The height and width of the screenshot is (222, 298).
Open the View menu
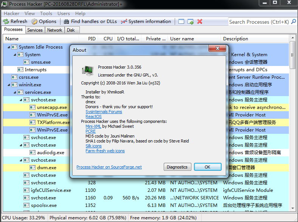[29, 14]
